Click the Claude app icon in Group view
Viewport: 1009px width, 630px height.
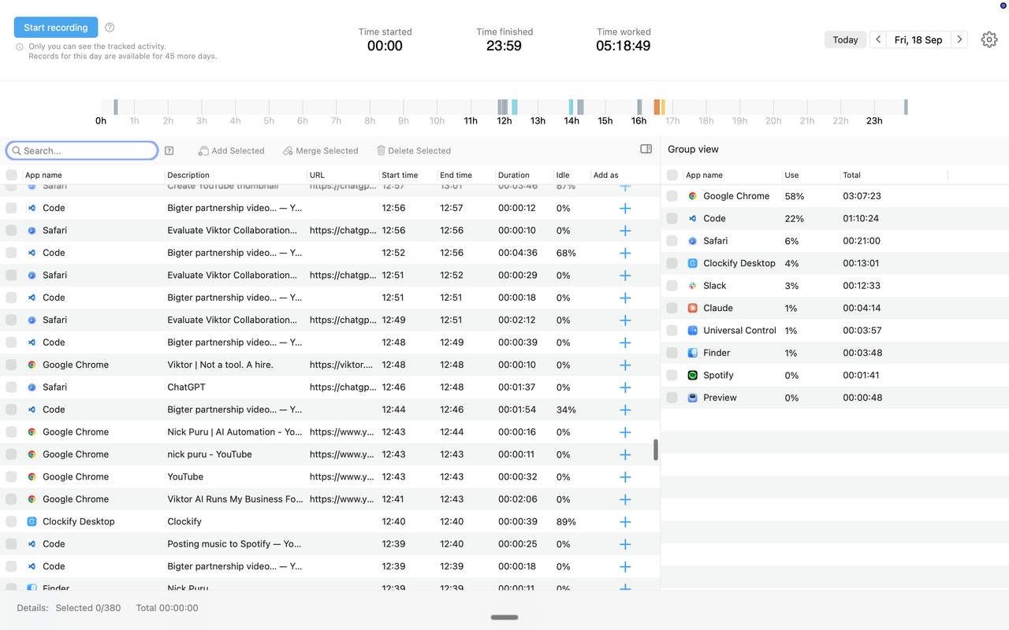click(693, 308)
